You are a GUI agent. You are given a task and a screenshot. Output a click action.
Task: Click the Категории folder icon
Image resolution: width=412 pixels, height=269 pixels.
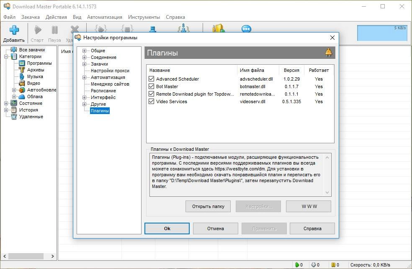coord(14,56)
